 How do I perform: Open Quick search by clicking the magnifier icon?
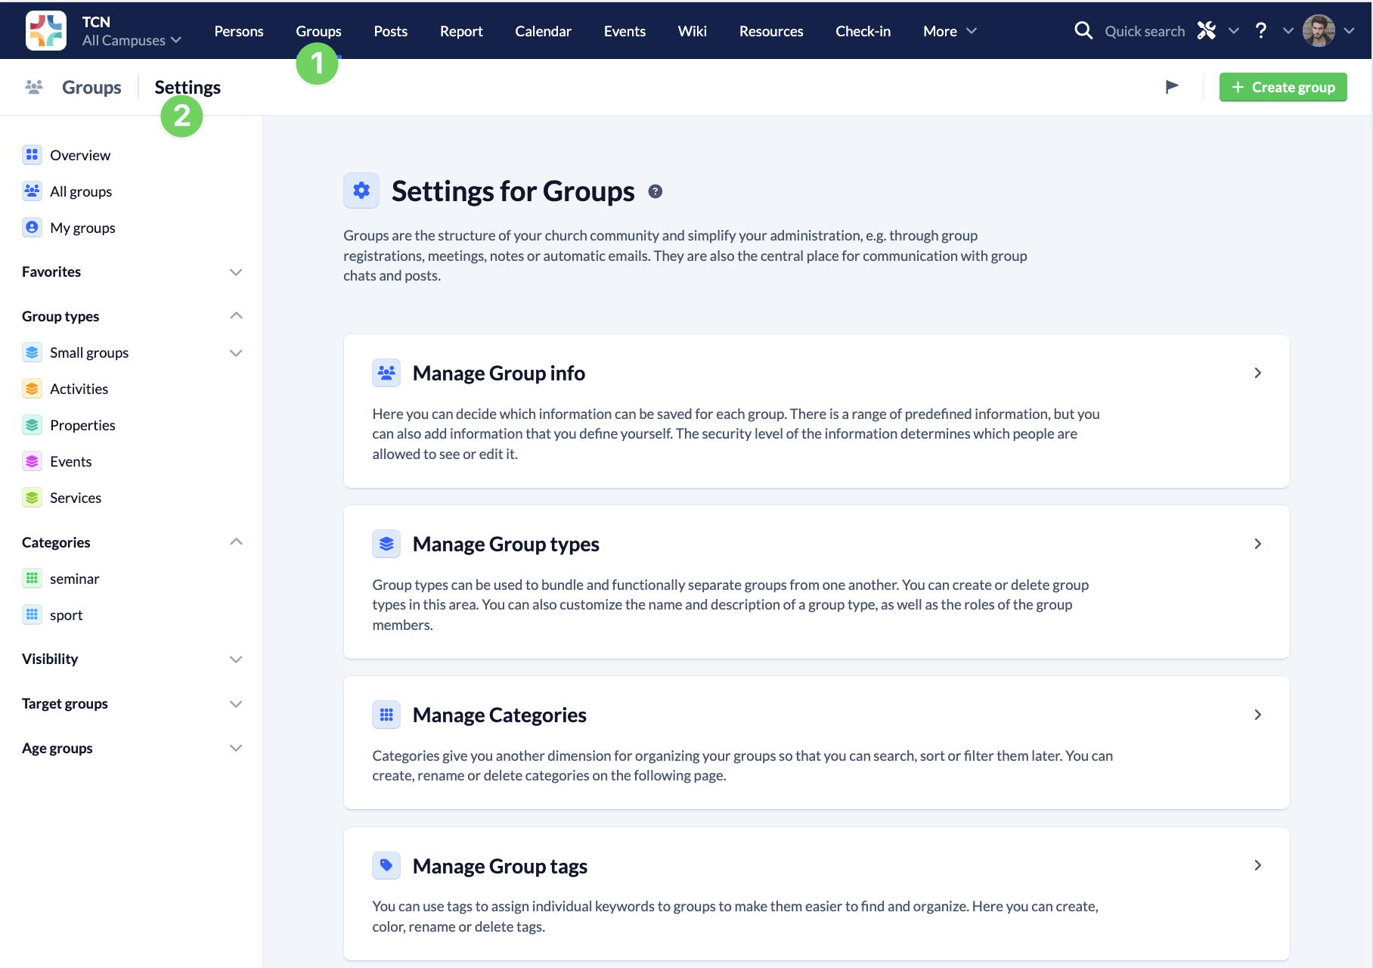[1083, 30]
